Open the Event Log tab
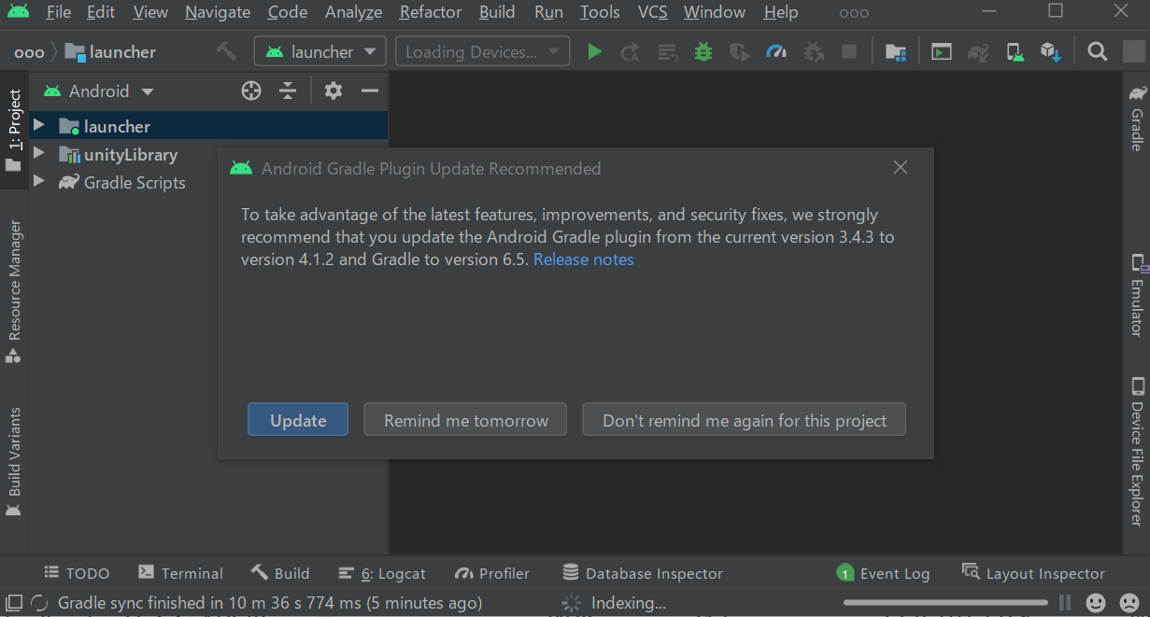This screenshot has width=1150, height=617. (x=883, y=573)
